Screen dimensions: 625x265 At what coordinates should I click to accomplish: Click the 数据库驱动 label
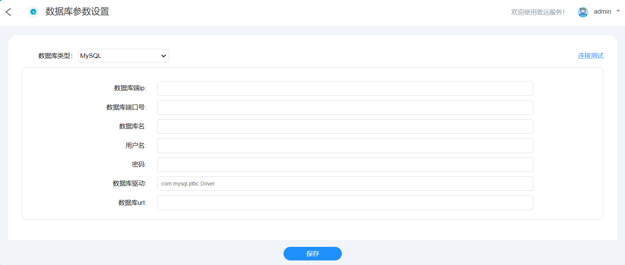click(129, 184)
